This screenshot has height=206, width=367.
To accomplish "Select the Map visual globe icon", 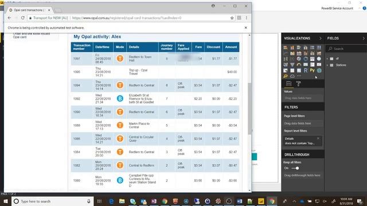I will click(x=319, y=59).
